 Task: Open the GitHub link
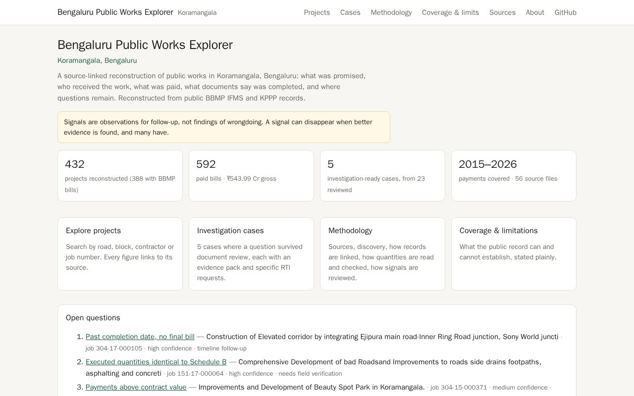(566, 12)
